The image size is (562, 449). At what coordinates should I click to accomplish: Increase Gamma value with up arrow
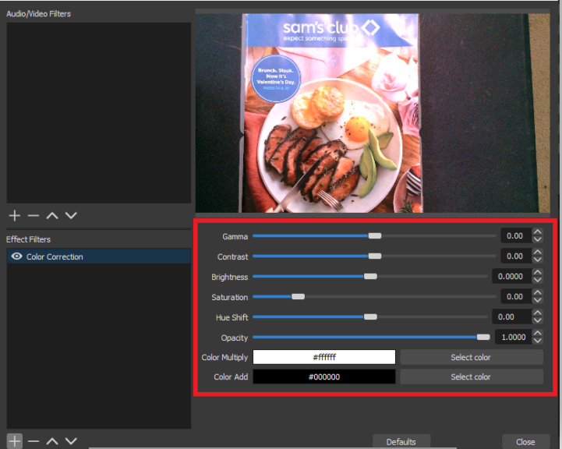click(537, 232)
